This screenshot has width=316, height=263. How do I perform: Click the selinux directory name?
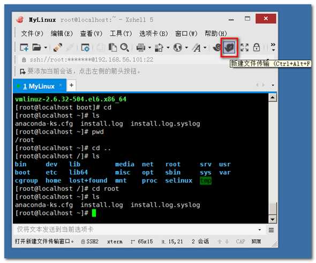click(179, 180)
